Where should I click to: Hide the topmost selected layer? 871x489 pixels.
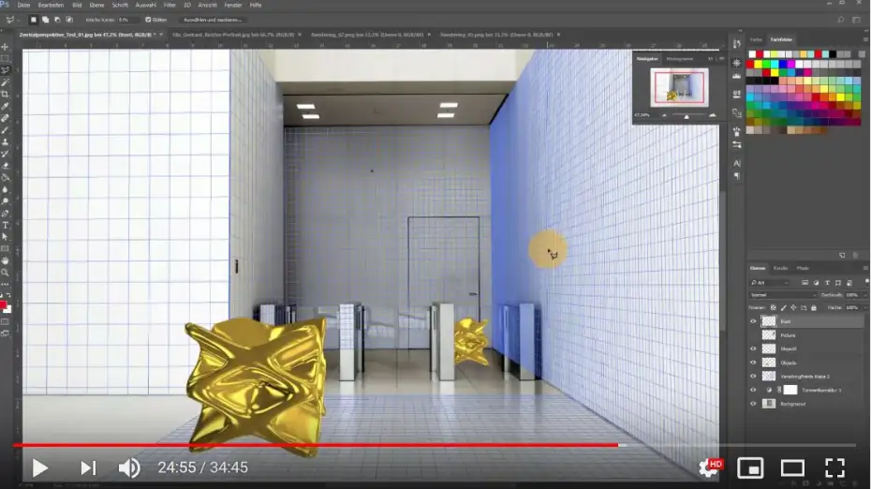tap(753, 321)
